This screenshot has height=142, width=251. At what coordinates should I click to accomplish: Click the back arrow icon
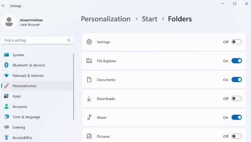(3, 6)
